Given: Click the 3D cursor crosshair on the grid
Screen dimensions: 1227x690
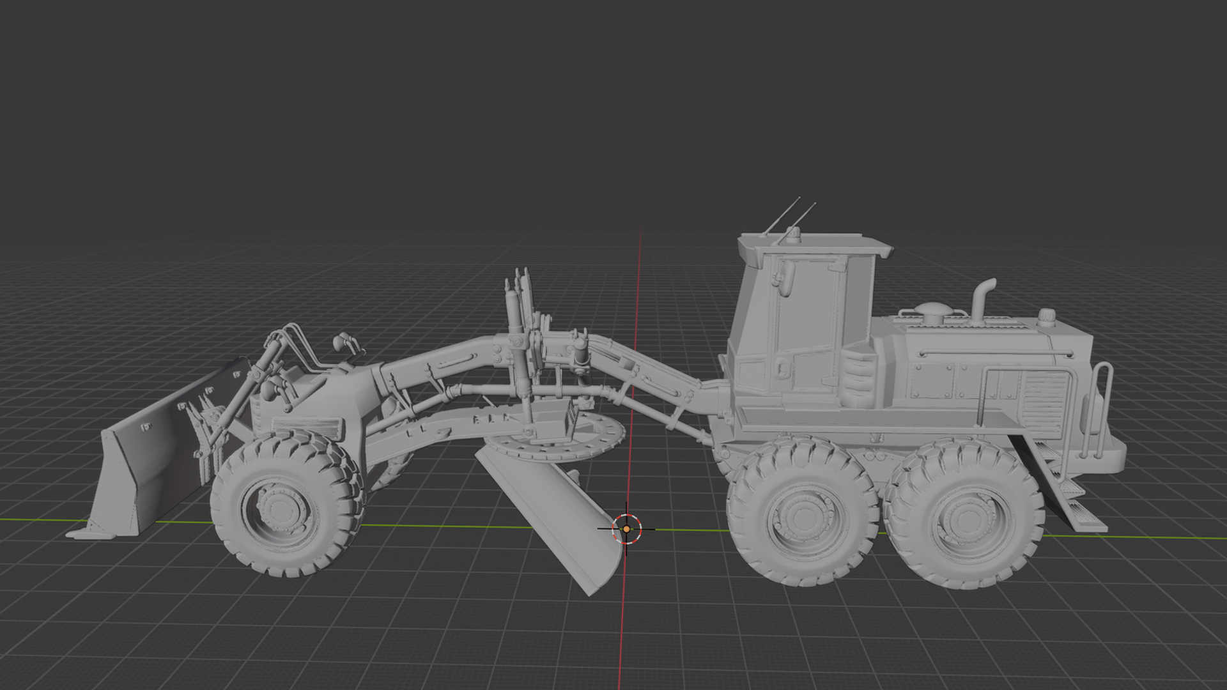Looking at the screenshot, I should (626, 529).
